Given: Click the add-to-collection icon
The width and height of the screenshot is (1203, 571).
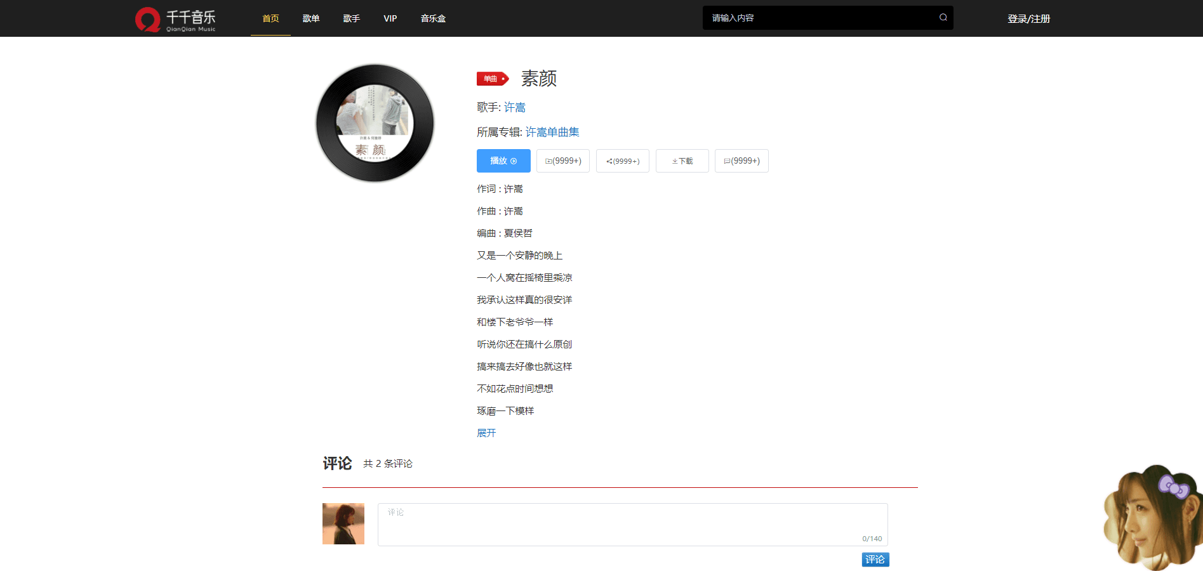Looking at the screenshot, I should tap(548, 161).
